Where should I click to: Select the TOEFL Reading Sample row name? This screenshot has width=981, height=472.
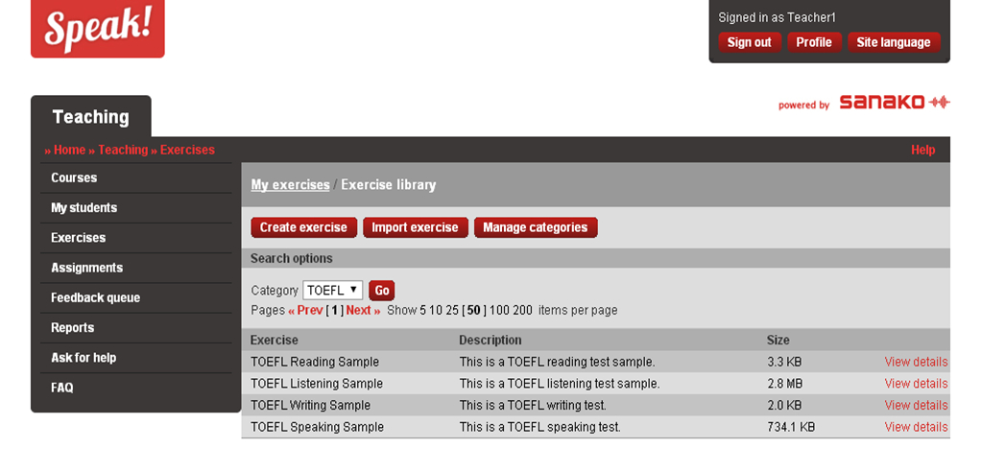coord(315,362)
